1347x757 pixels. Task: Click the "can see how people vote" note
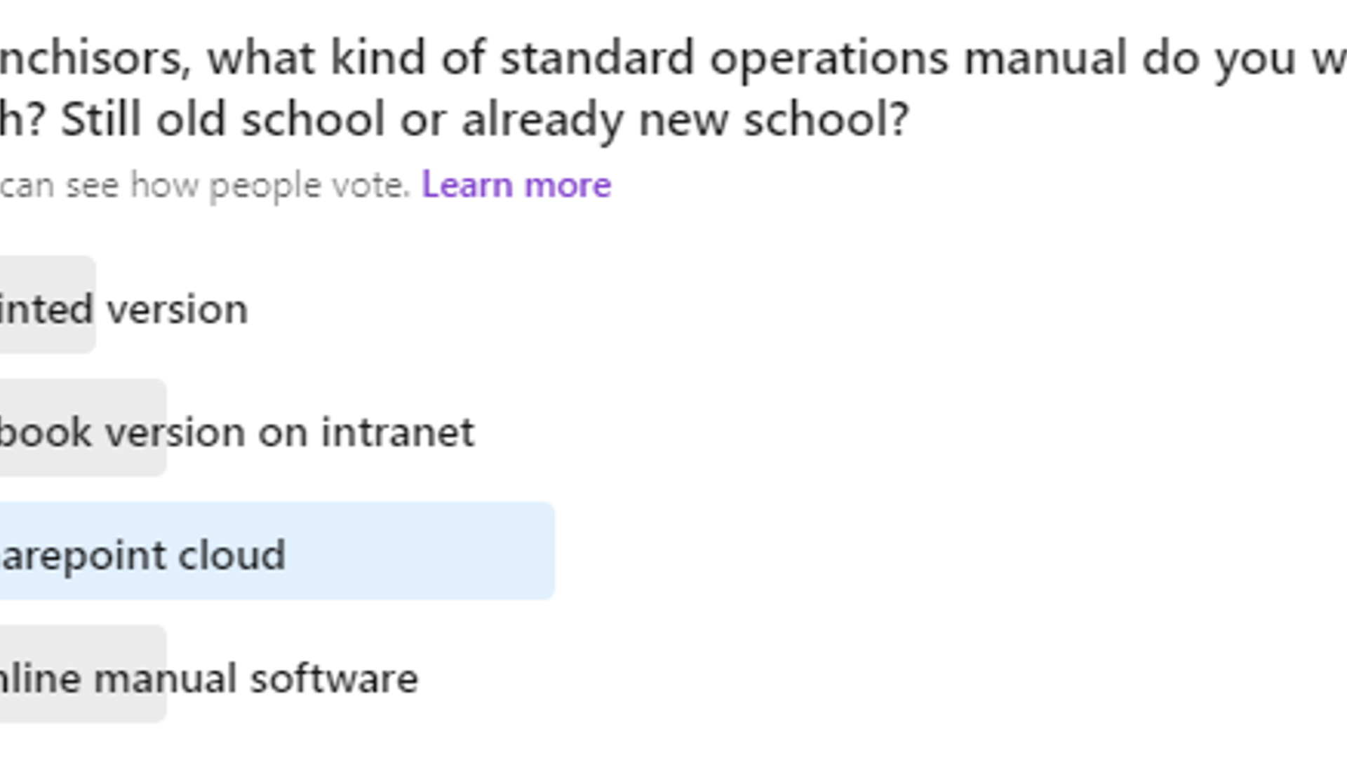[203, 186]
